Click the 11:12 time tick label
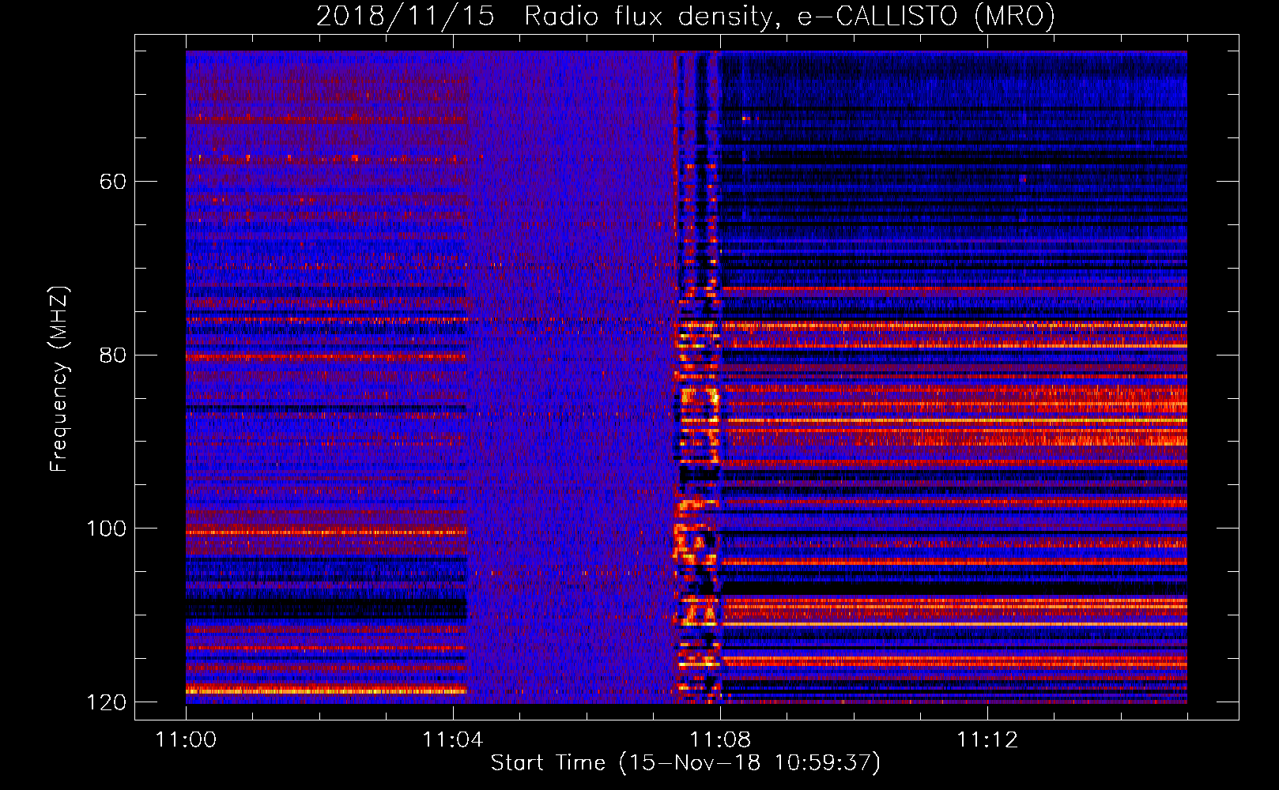Image resolution: width=1279 pixels, height=790 pixels. click(x=987, y=740)
